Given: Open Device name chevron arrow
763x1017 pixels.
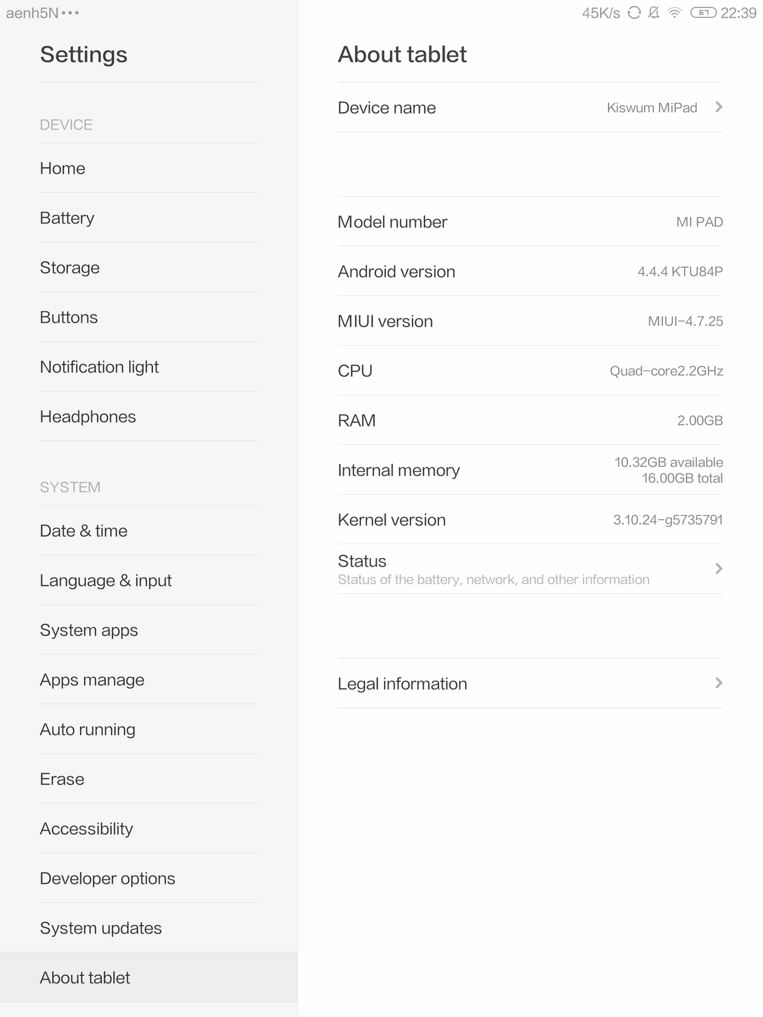Looking at the screenshot, I should [x=719, y=107].
